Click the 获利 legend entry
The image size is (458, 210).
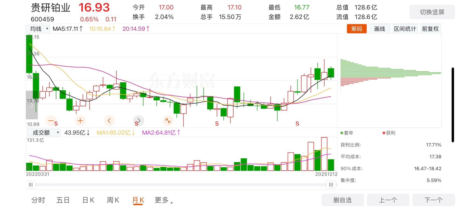click(x=389, y=133)
